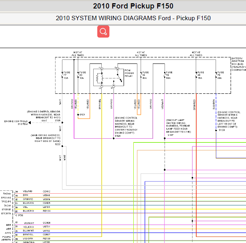246x243 pixels.
Task: Click the 'BLU/GRN' wire color label
Action: coord(28,203)
